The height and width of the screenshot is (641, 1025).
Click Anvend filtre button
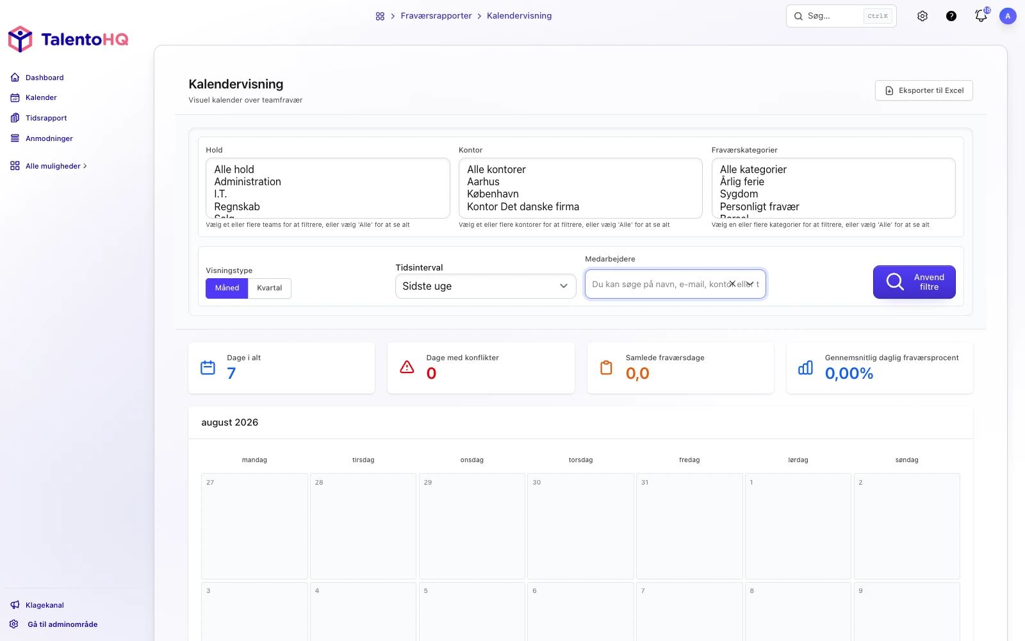[914, 282]
